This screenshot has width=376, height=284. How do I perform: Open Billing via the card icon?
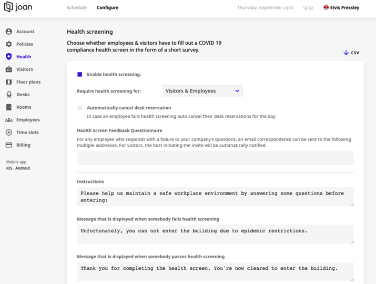[x=9, y=145]
